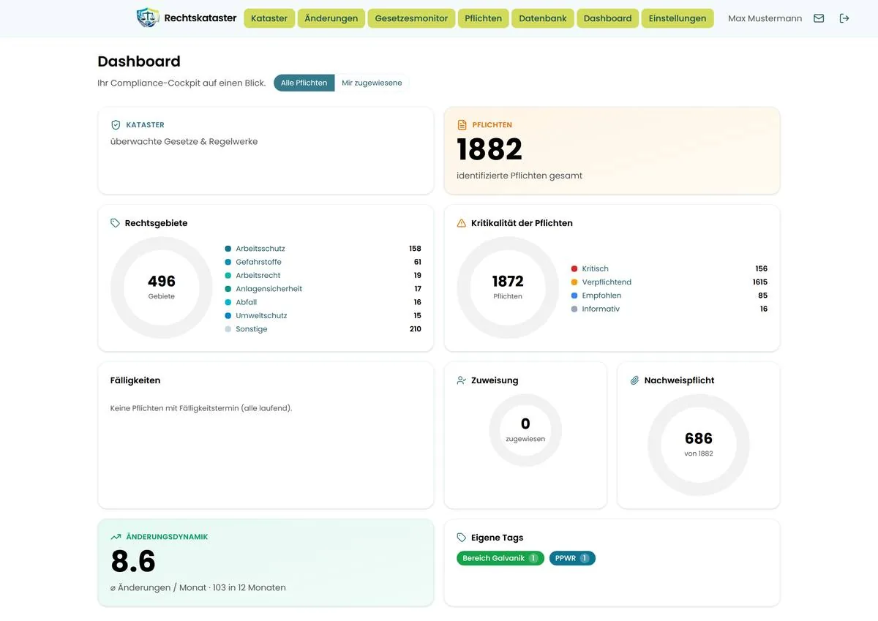Click the Nachweispflicht donut showing 686
The height and width of the screenshot is (621, 878).
[x=699, y=445]
